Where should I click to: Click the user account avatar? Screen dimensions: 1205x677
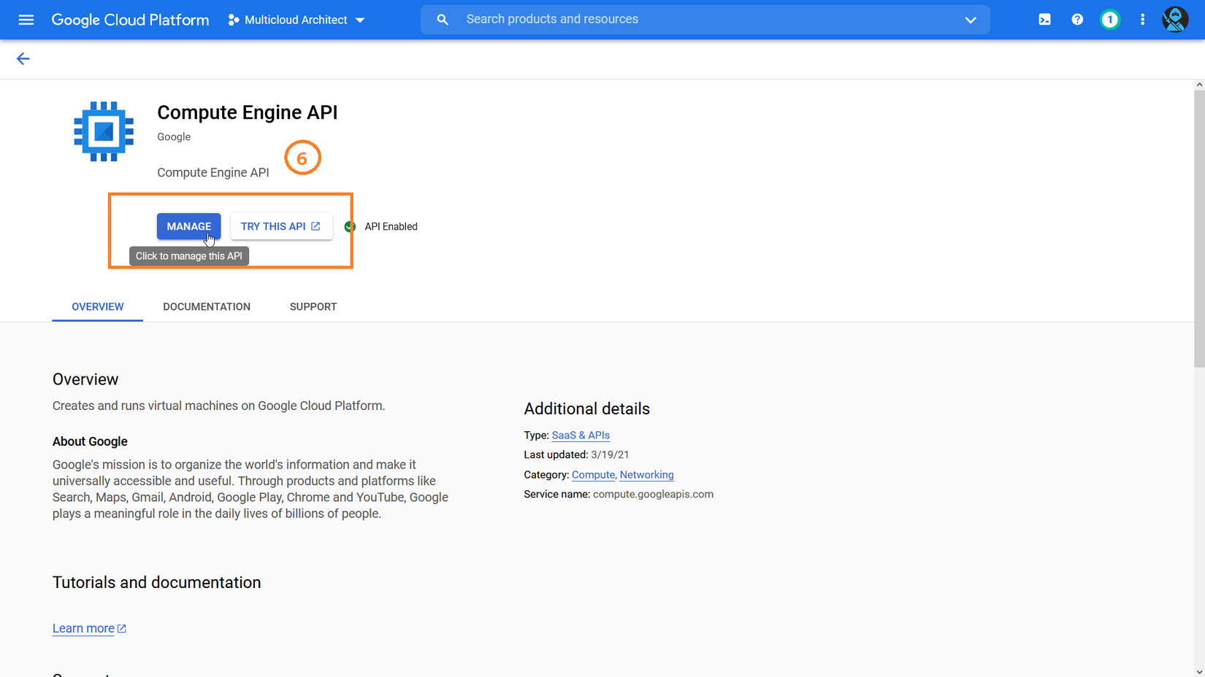click(1174, 20)
